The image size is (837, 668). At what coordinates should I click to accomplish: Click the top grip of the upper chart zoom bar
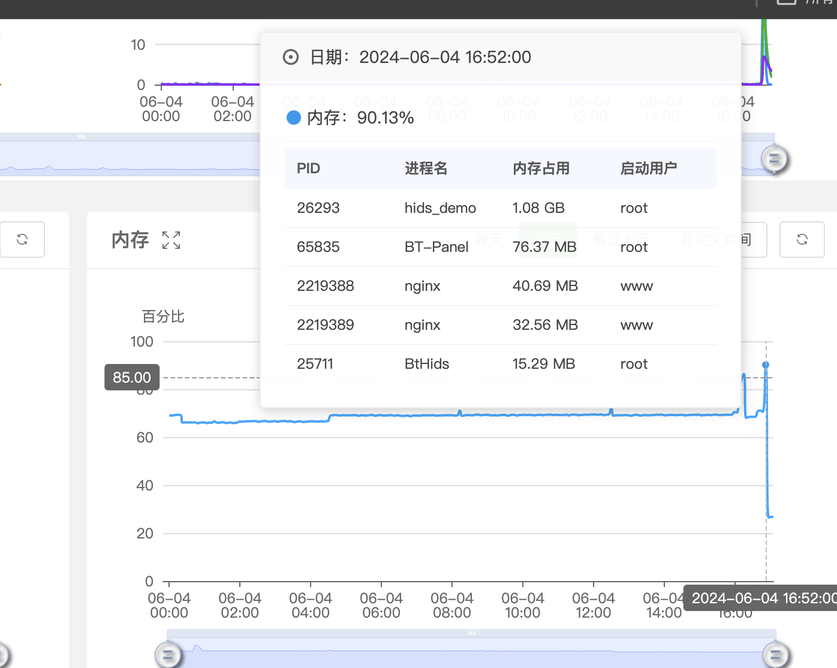[81, 137]
